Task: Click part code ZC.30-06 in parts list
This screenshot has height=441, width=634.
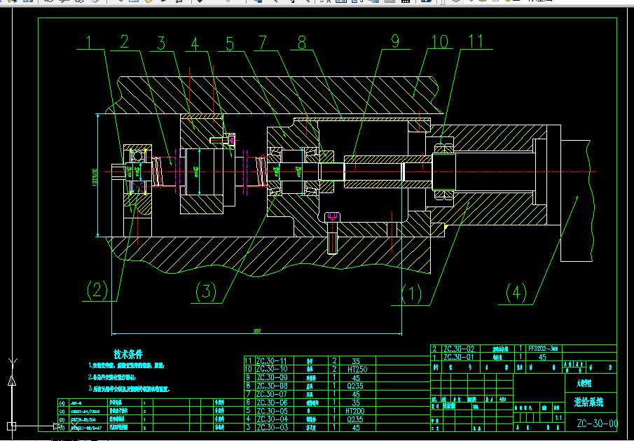Action: 272,402
